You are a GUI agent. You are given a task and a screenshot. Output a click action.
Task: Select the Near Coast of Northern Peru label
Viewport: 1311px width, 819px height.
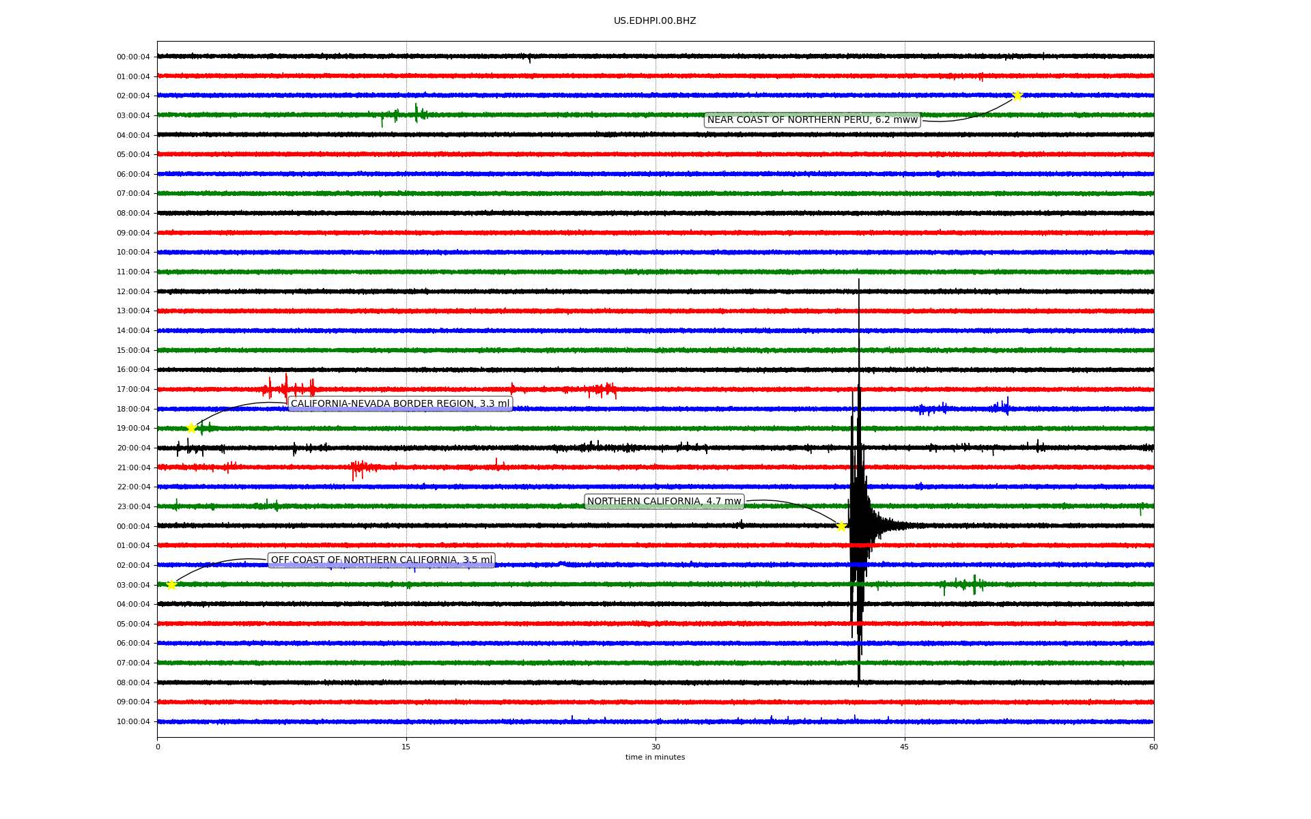[x=812, y=120]
